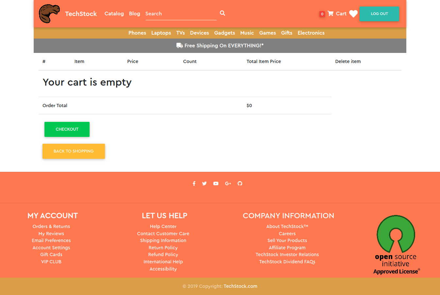Click the search magnifier icon
Screen dimensions: 440x295
pyautogui.click(x=222, y=13)
